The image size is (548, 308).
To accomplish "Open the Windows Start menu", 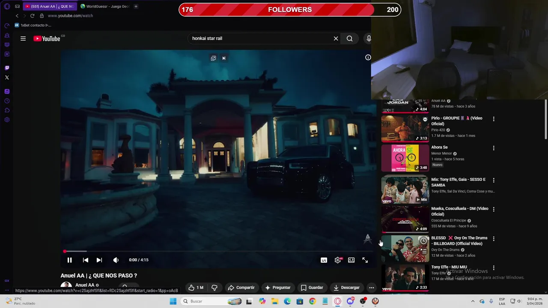I will tap(173, 301).
